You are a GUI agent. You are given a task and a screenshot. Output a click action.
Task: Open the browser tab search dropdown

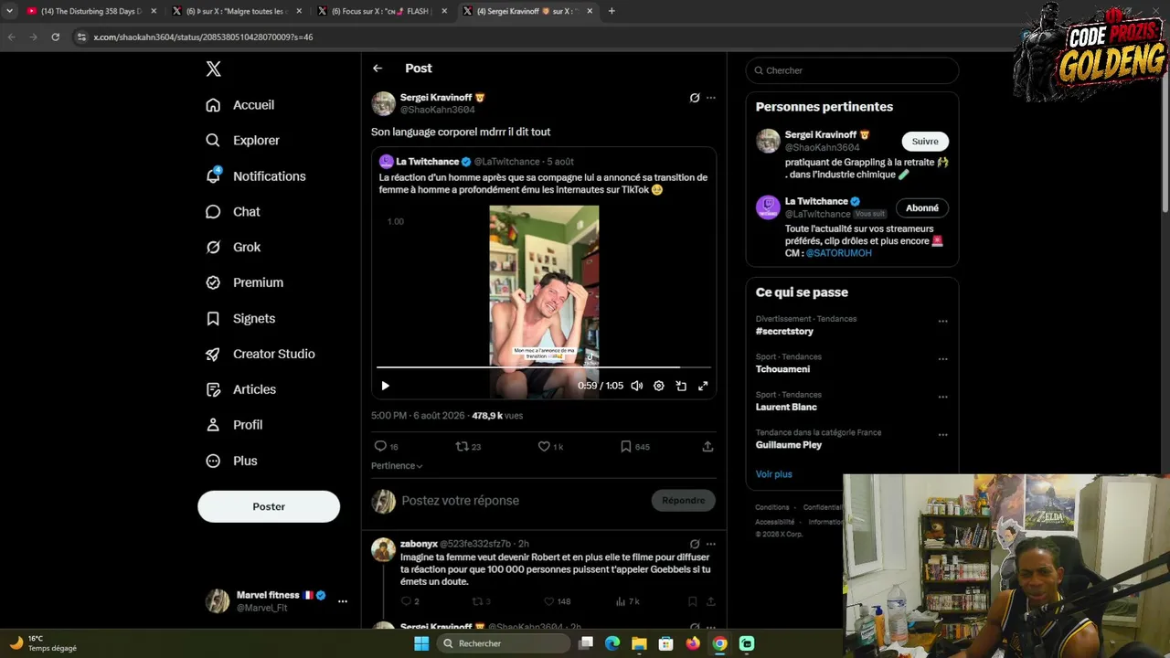point(9,11)
